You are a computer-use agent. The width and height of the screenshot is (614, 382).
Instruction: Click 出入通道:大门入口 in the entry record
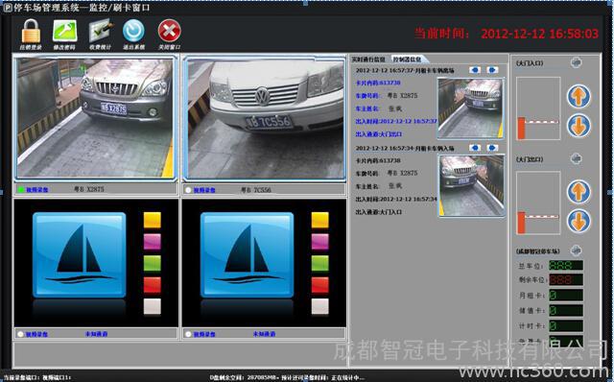[x=379, y=212]
